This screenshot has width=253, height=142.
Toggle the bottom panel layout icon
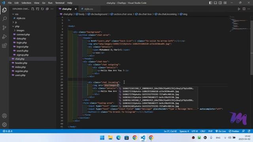tap(215, 3)
